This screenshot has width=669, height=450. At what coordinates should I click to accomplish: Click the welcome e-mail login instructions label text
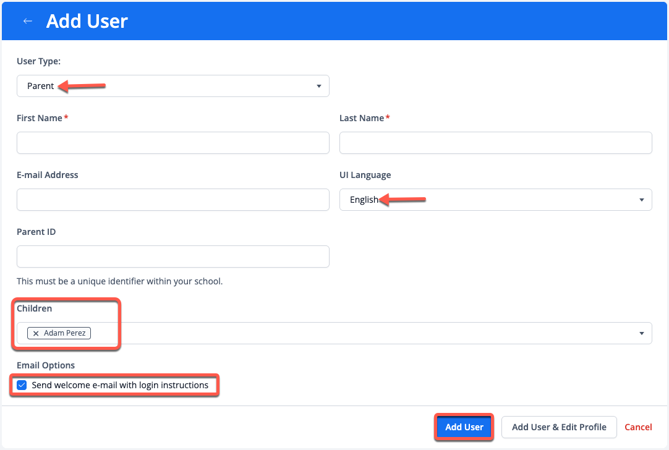(x=120, y=385)
